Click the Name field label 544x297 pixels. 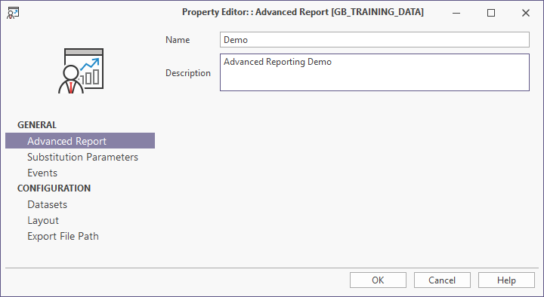(x=178, y=40)
